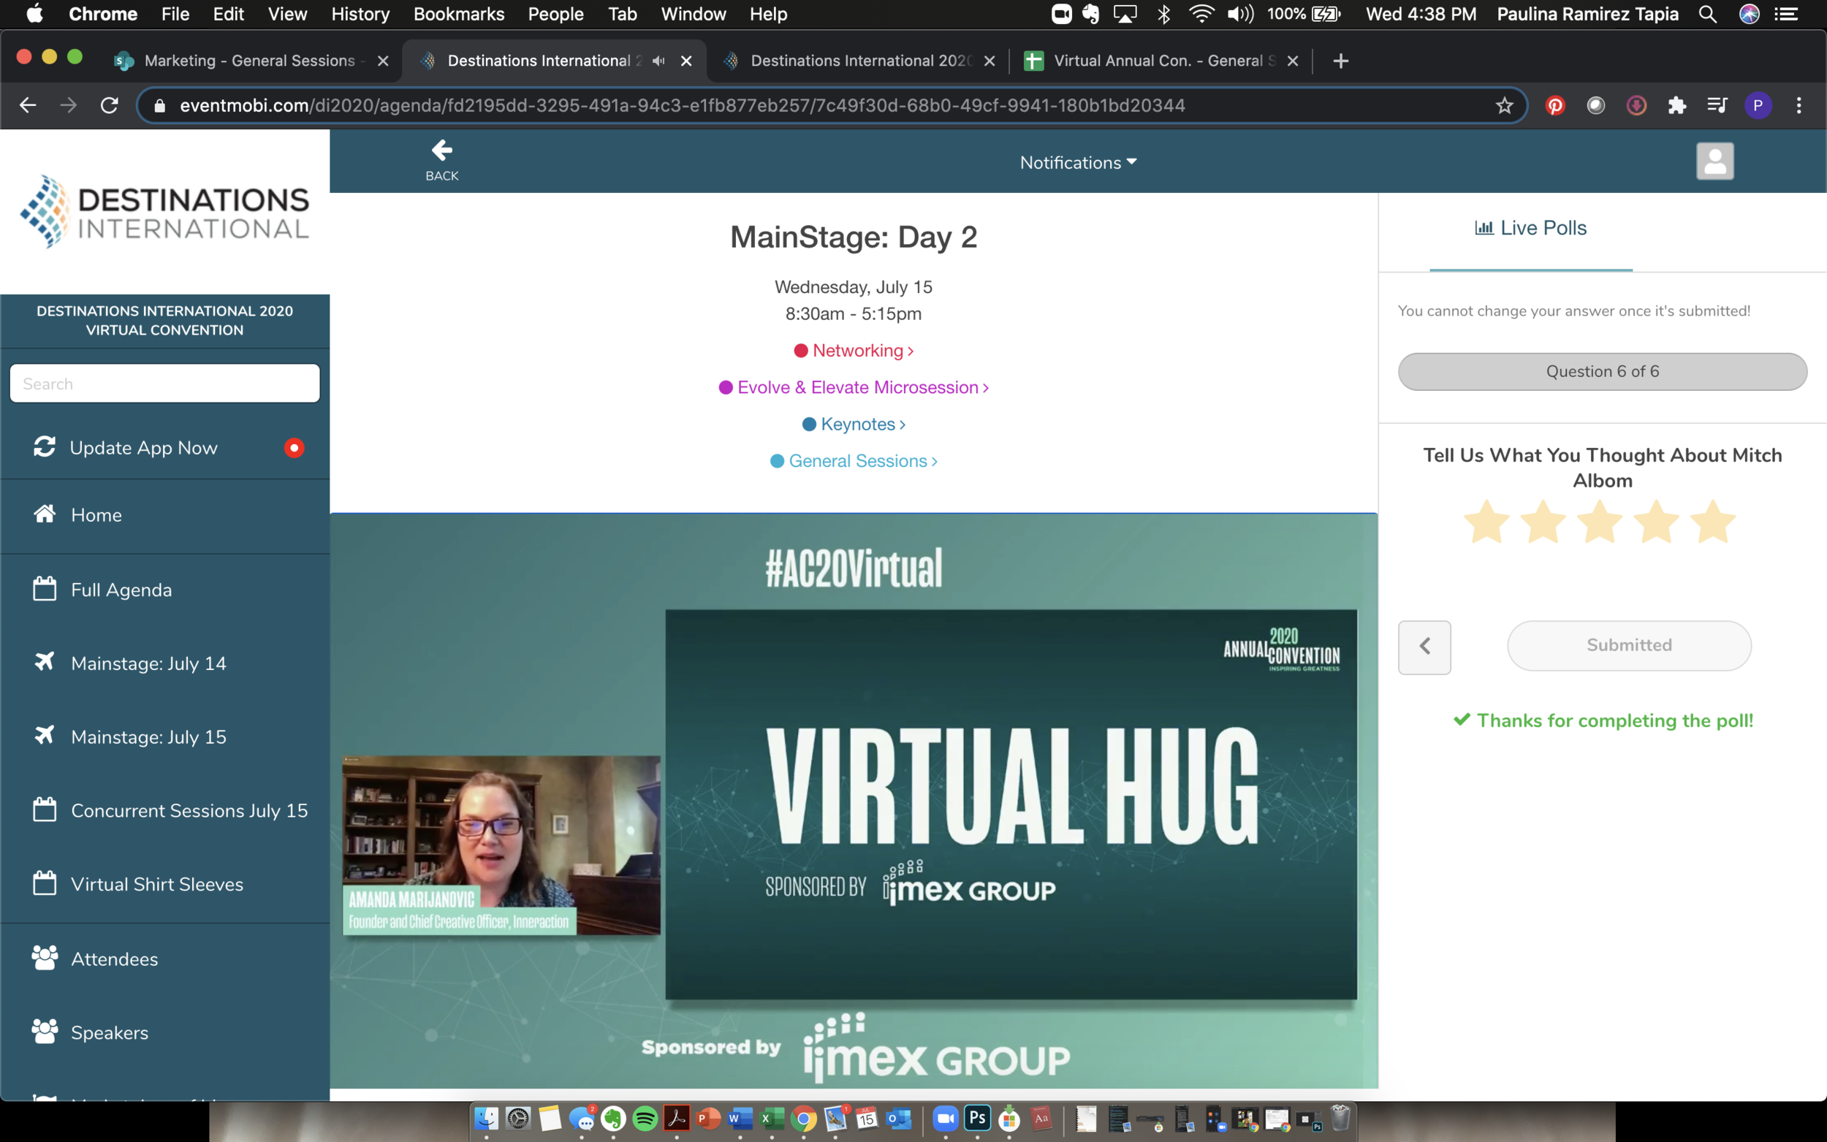1827x1142 pixels.
Task: Click the Virtual Shirt Sleeves calendar icon
Action: (x=45, y=883)
